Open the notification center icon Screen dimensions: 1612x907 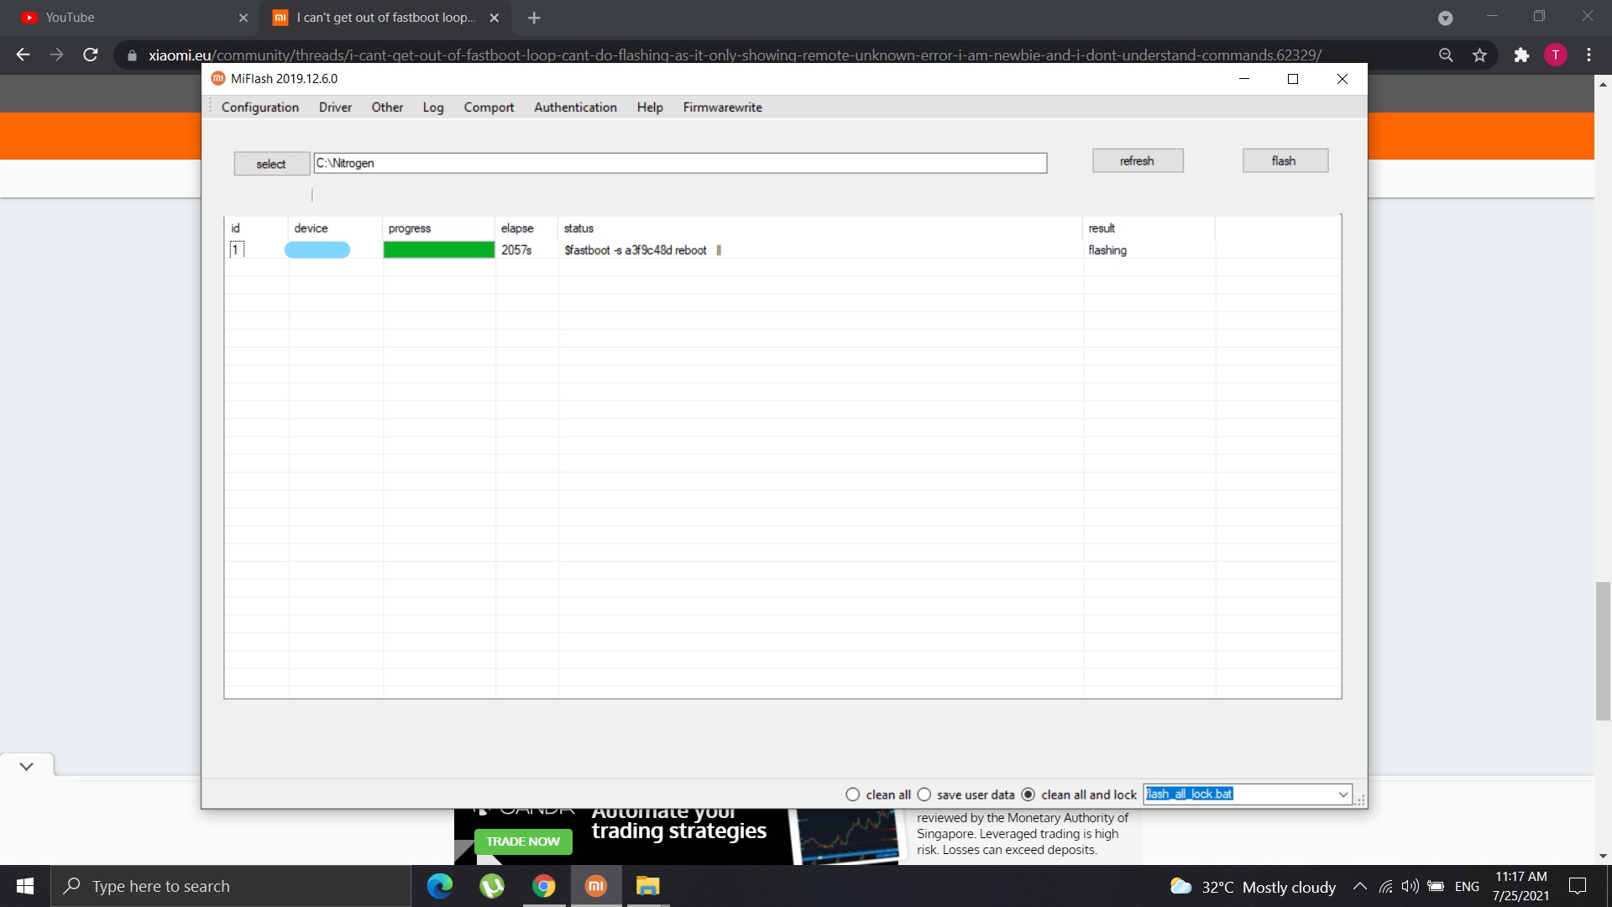coord(1578,886)
